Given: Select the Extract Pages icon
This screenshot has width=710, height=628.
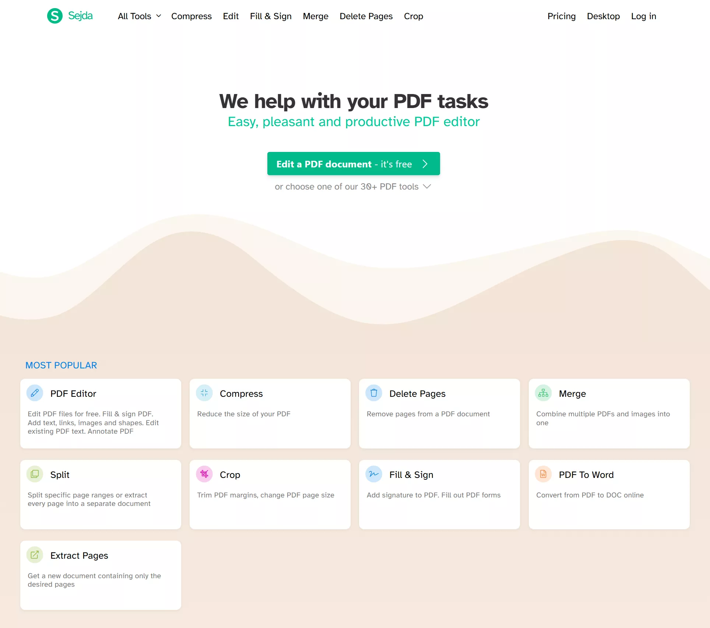Looking at the screenshot, I should pos(35,555).
